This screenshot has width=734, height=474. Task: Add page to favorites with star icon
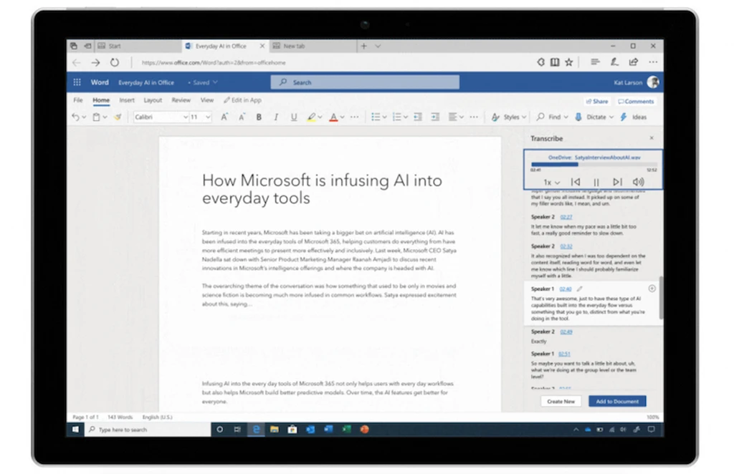[568, 62]
